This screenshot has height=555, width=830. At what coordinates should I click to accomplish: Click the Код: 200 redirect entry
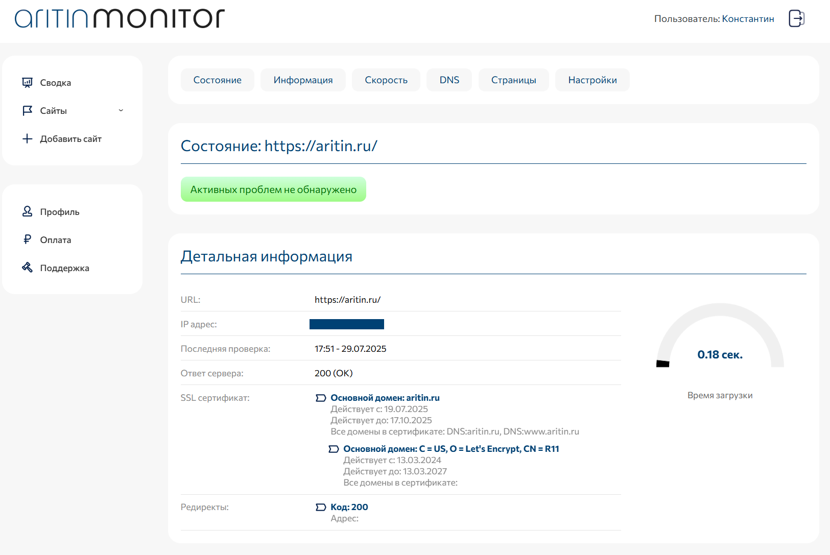coord(349,507)
